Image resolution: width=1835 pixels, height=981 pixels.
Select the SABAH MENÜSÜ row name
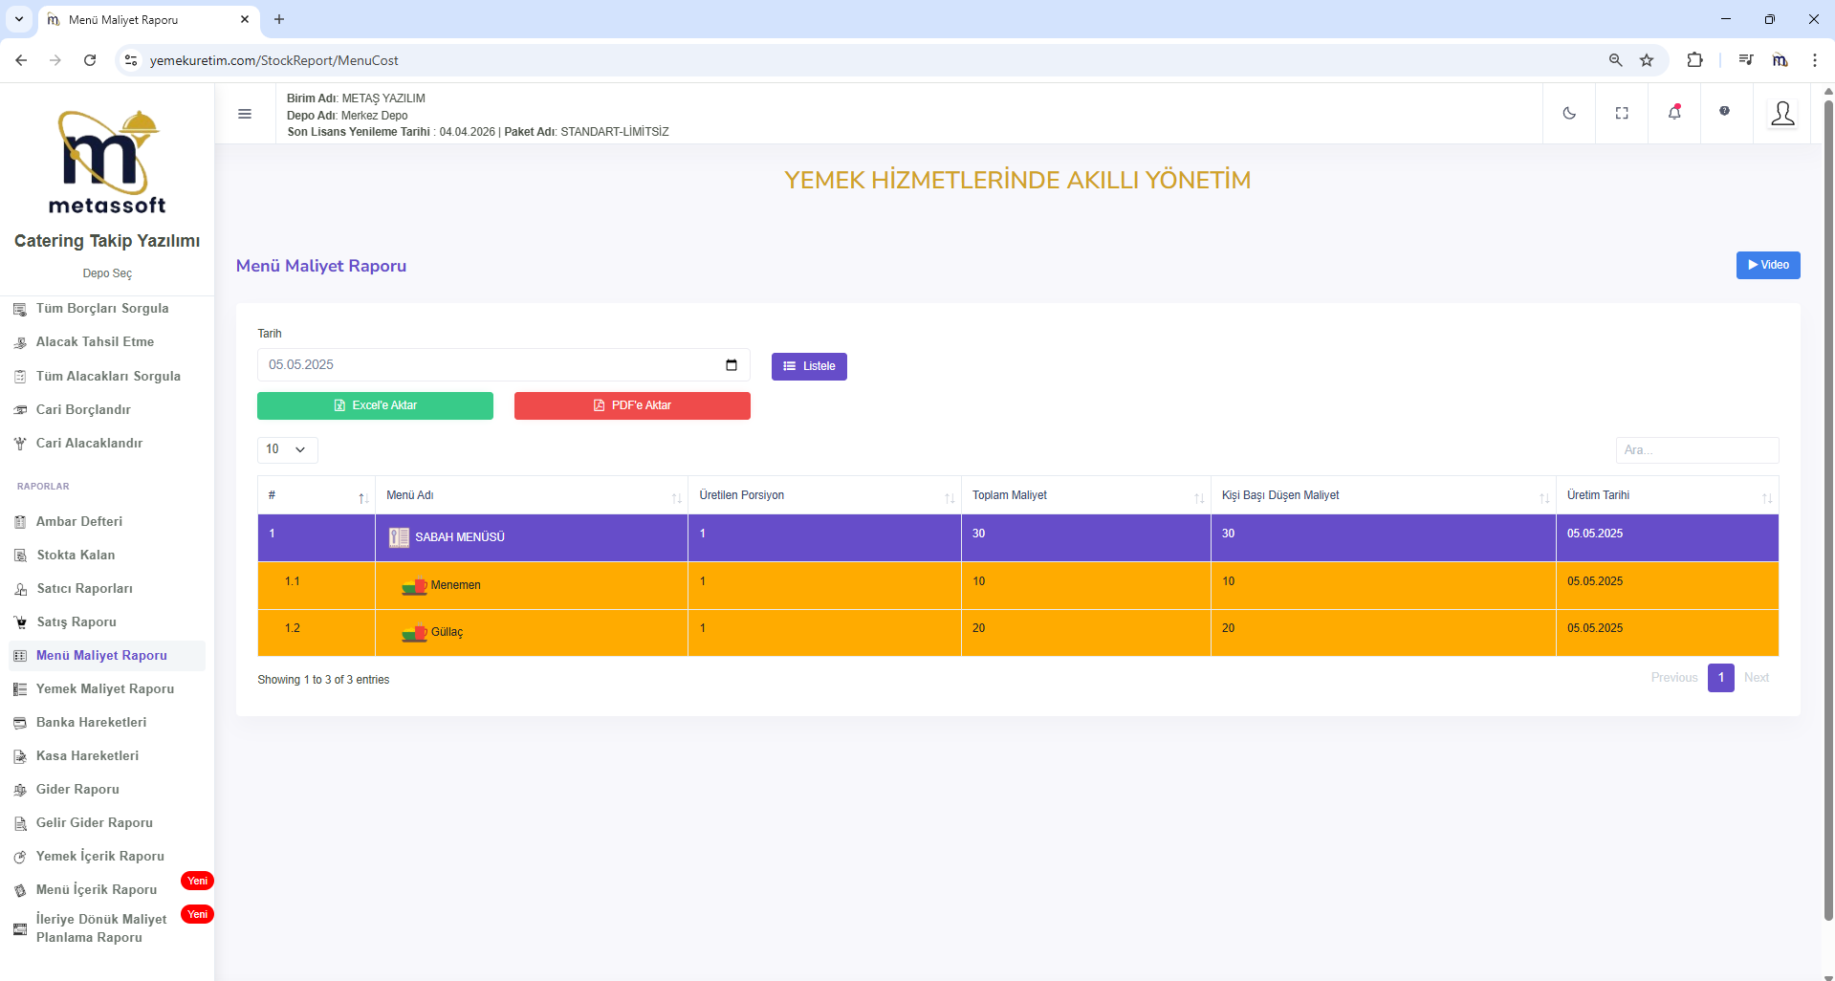tap(459, 537)
